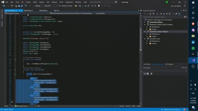Collapse the OnEnable method outline toggle
Viewport: 198px width, 111px height.
tap(15, 70)
